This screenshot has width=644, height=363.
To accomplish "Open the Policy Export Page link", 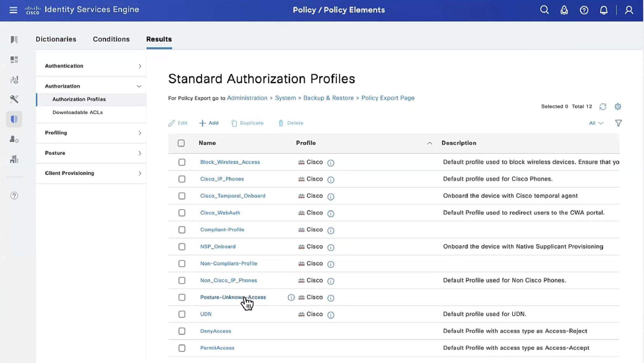I will click(388, 98).
